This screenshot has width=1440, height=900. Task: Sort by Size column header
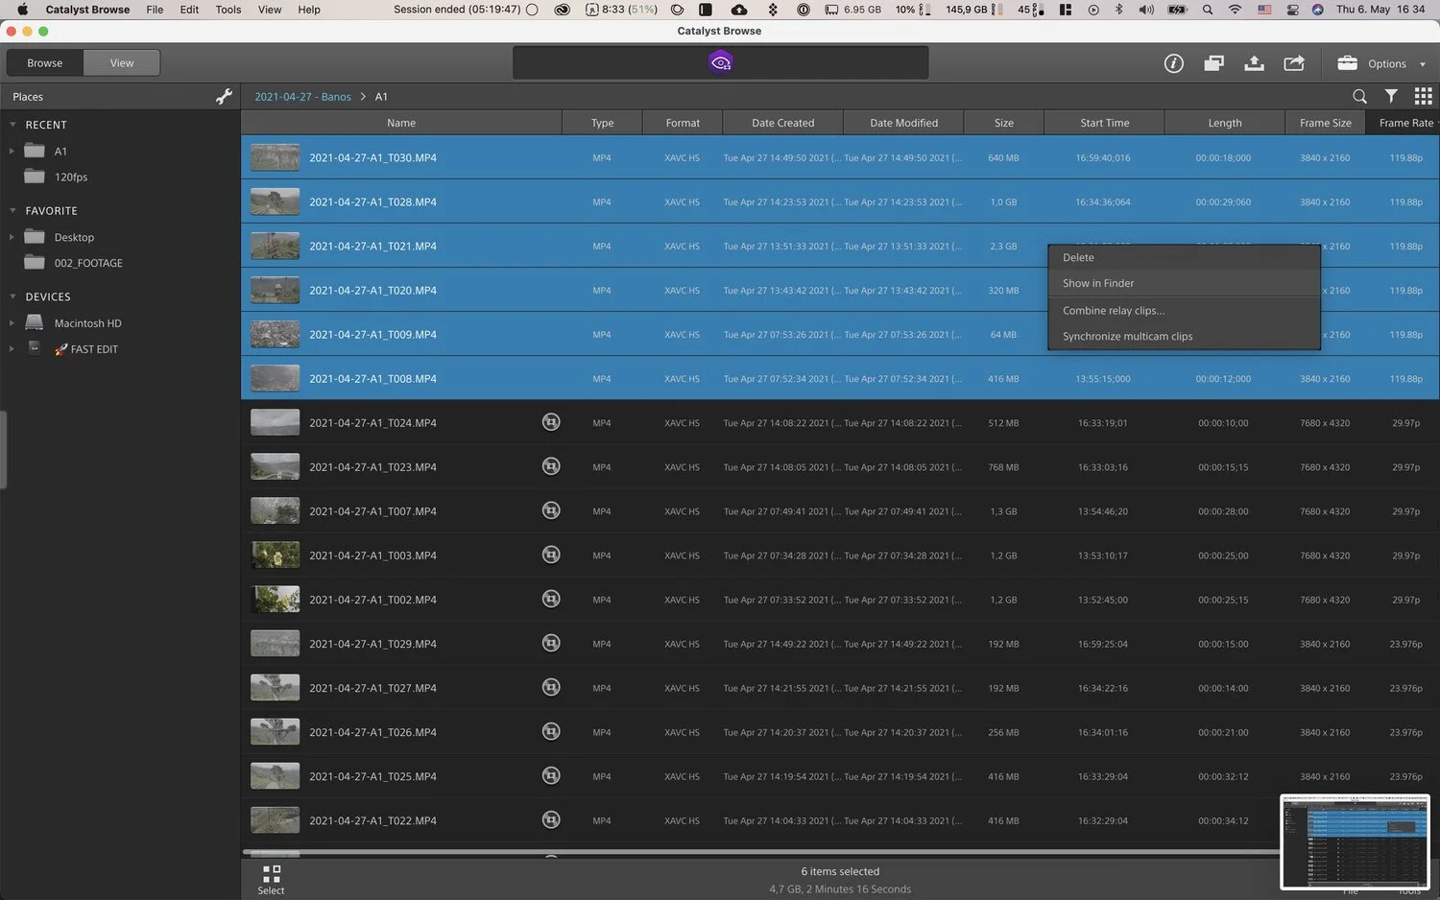1004,123
